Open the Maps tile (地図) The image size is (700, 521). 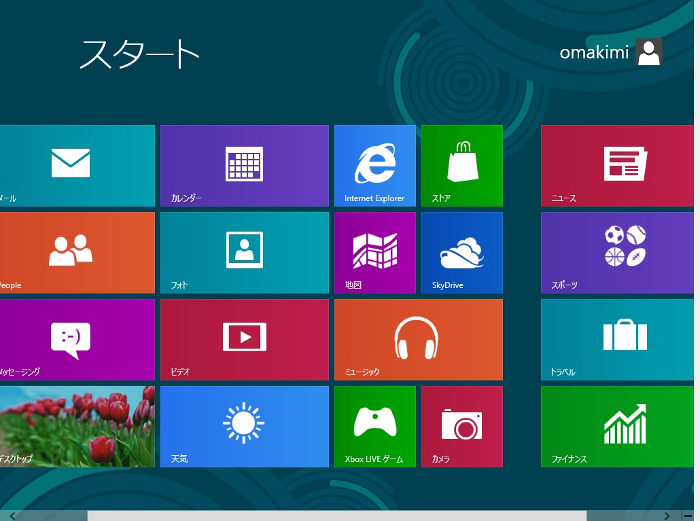(375, 253)
